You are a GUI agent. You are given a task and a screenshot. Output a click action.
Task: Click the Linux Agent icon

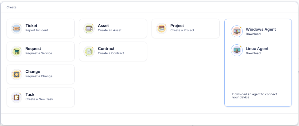[x=237, y=50]
